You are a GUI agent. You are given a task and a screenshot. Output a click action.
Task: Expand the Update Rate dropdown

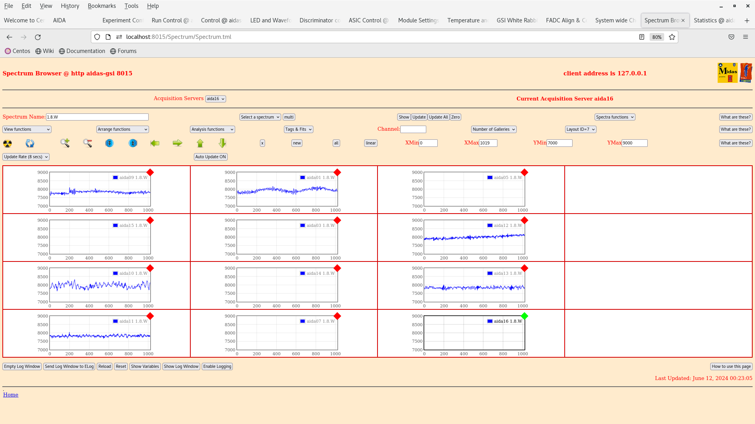[x=26, y=157]
